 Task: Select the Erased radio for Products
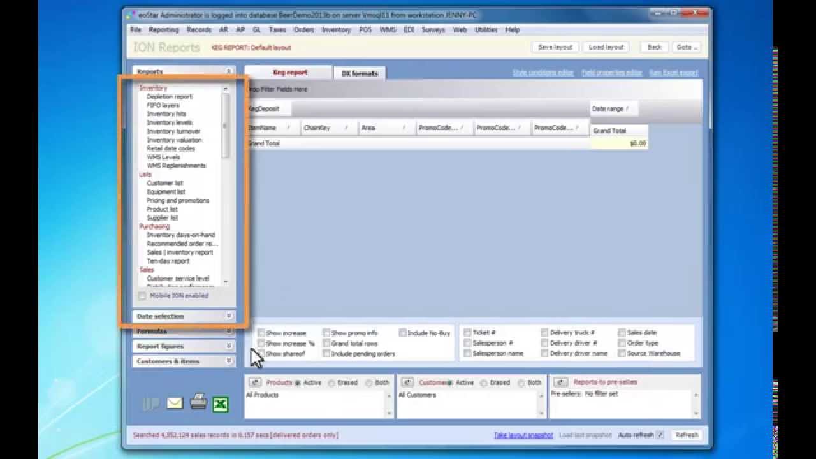(x=331, y=383)
